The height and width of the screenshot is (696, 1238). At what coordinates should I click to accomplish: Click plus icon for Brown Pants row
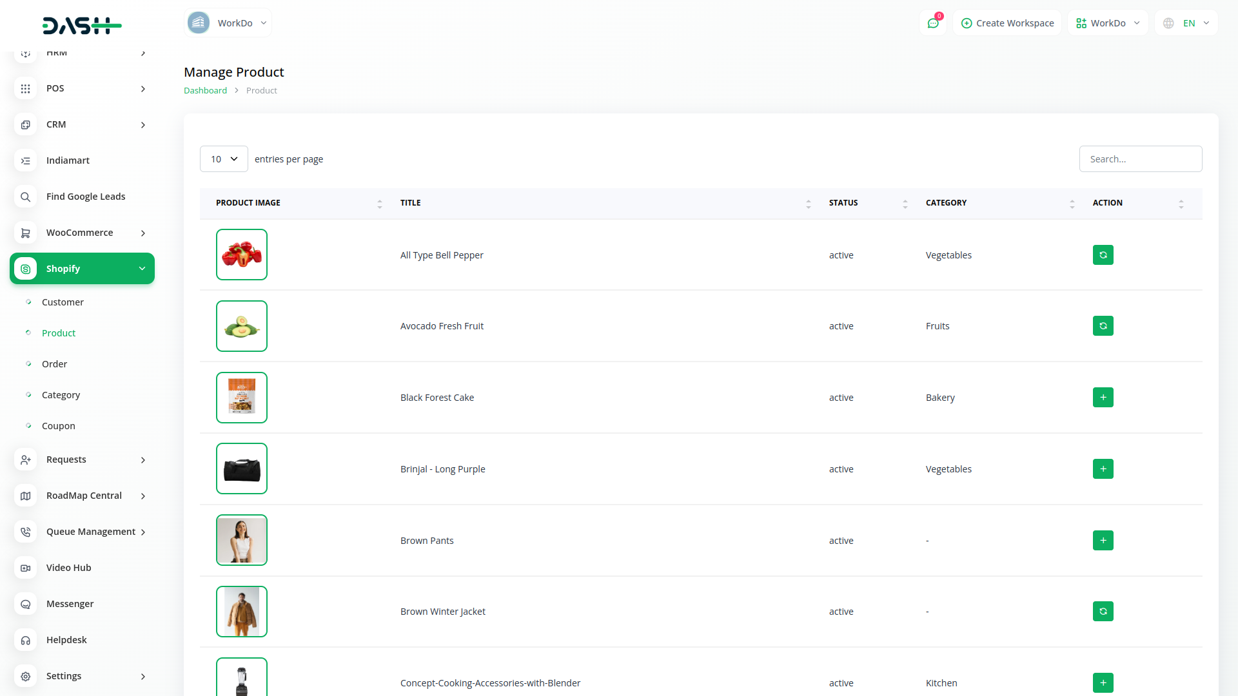(1103, 541)
